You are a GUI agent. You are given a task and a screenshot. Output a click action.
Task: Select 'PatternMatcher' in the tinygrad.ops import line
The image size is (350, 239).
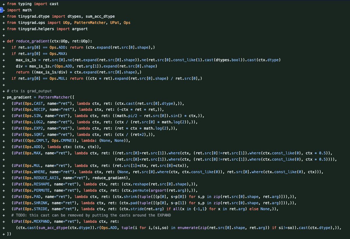90,22
